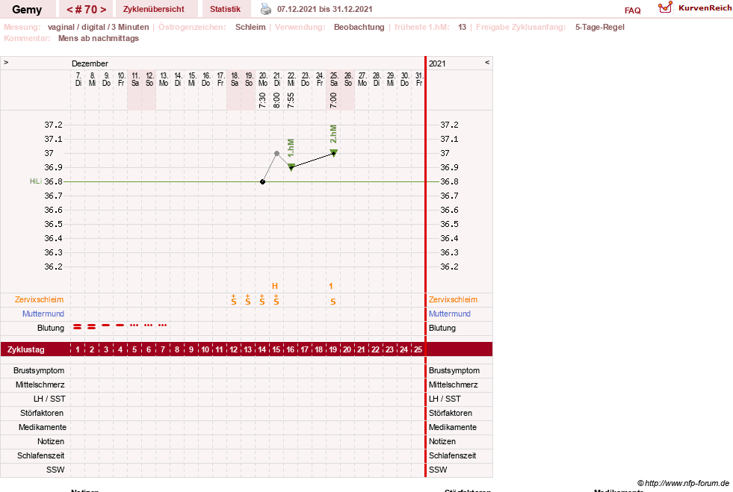Viewport: 733px width, 492px height.
Task: Click the 25. Sa date column header
Action: pos(334,79)
